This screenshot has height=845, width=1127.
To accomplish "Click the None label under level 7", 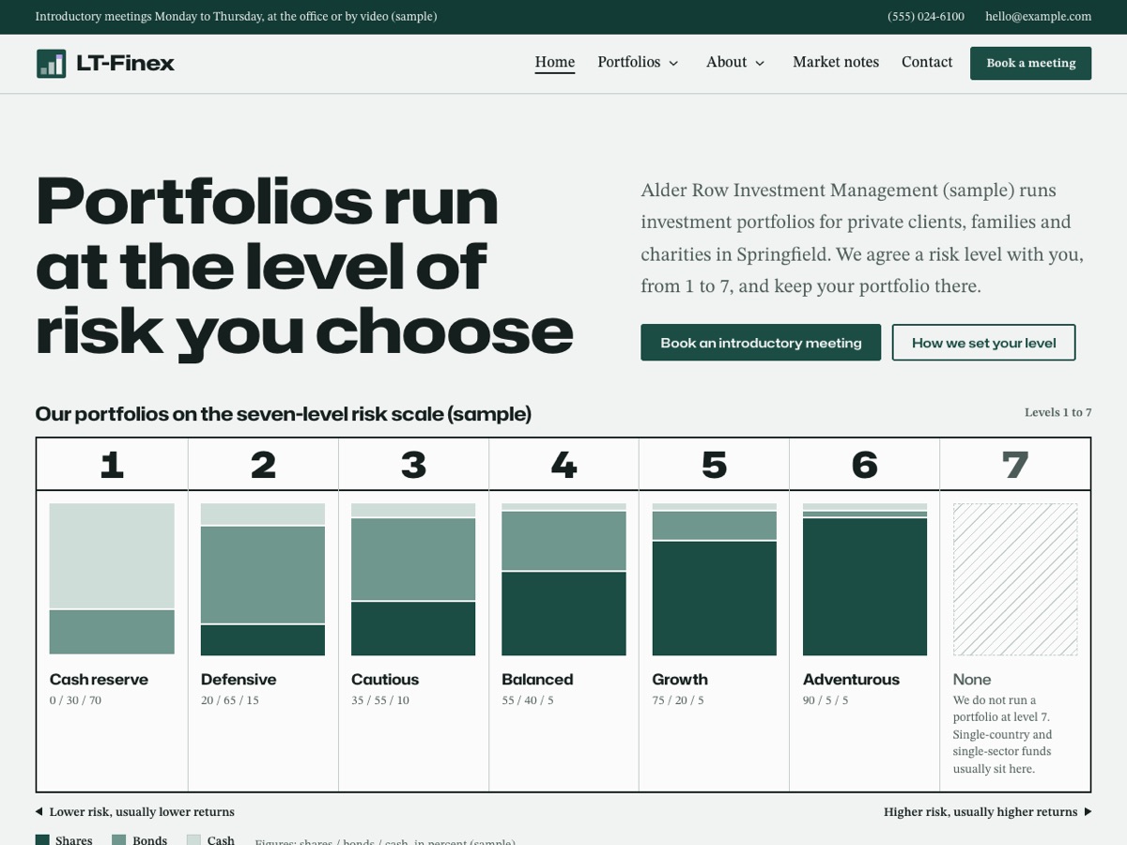I will tap(972, 679).
